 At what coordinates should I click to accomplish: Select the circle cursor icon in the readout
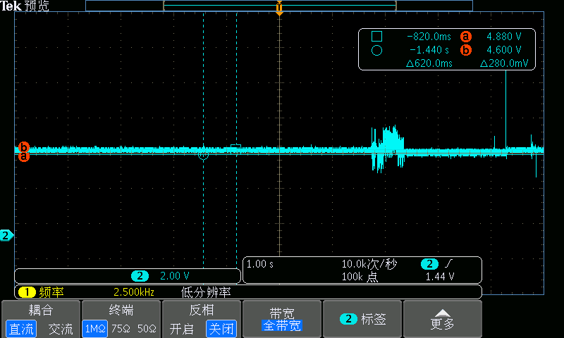[376, 50]
